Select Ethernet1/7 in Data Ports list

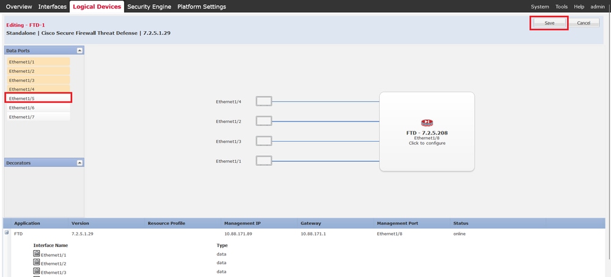(39, 117)
